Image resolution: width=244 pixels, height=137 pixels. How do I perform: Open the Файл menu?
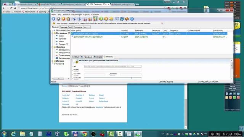[x=54, y=14]
